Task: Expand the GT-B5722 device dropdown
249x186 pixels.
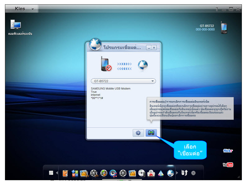Action: tap(123, 81)
